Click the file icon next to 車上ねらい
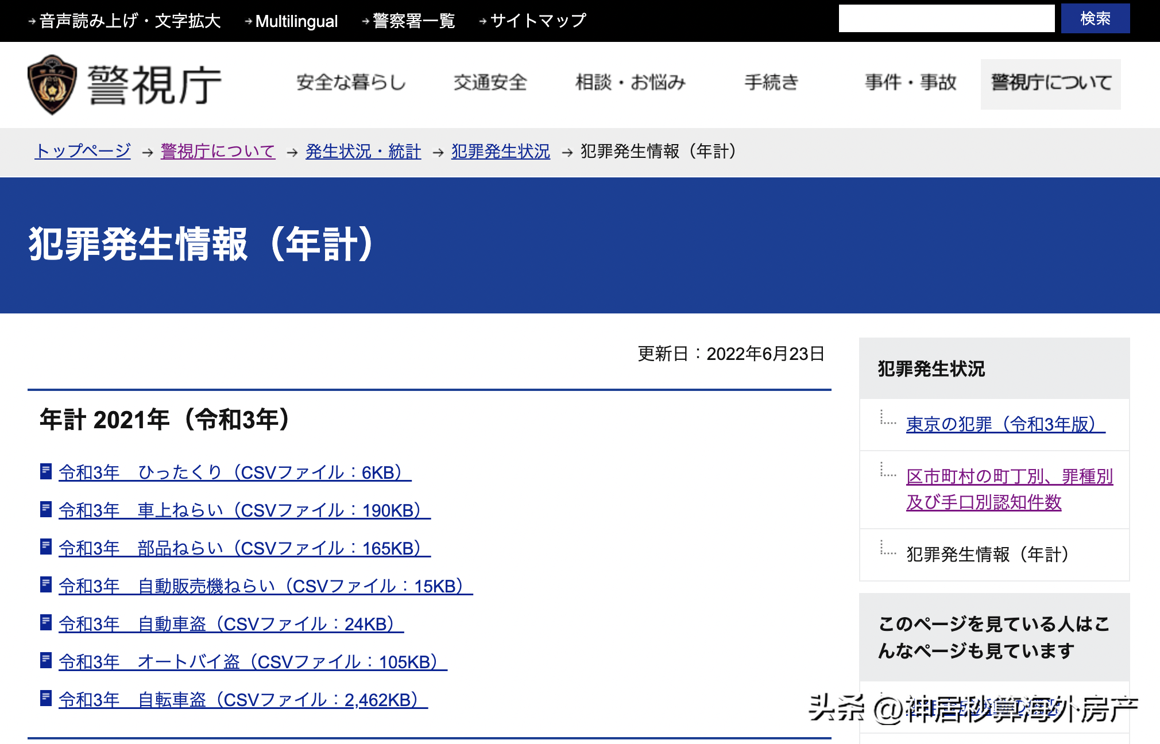This screenshot has height=744, width=1160. pyautogui.click(x=46, y=509)
